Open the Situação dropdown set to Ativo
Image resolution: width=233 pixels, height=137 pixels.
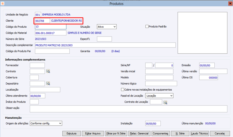107,27
